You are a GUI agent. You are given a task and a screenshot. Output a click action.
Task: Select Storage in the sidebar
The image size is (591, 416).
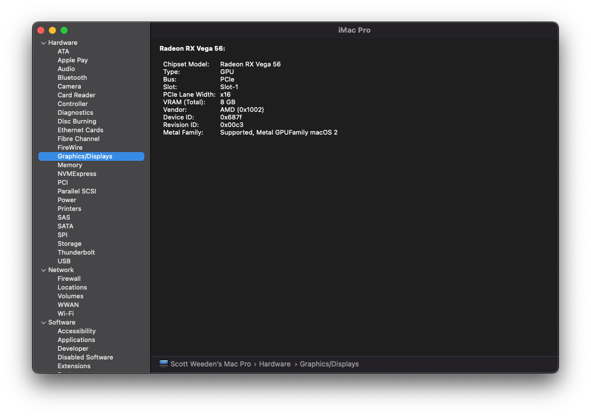(69, 244)
